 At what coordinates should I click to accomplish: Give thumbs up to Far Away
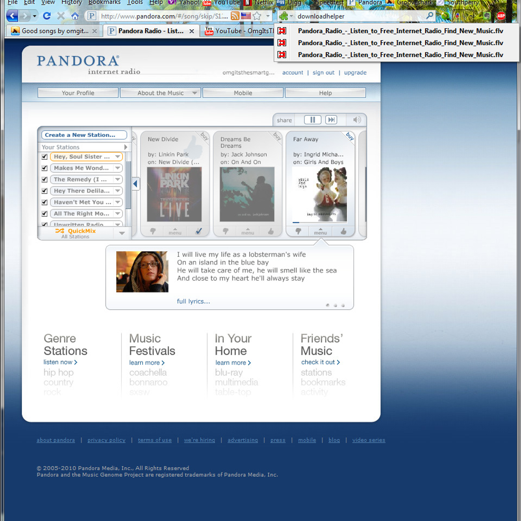tap(343, 232)
